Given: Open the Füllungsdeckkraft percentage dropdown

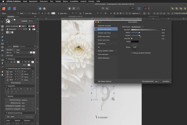Looking at the screenshot, I should 157,81.
